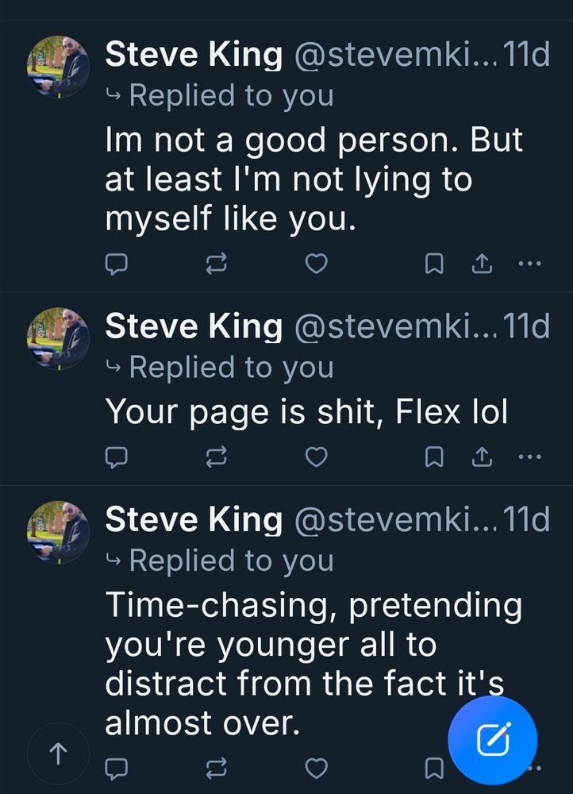This screenshot has height=794, width=573.
Task: Like the "Time-chasing" tweet
Action: click(317, 767)
